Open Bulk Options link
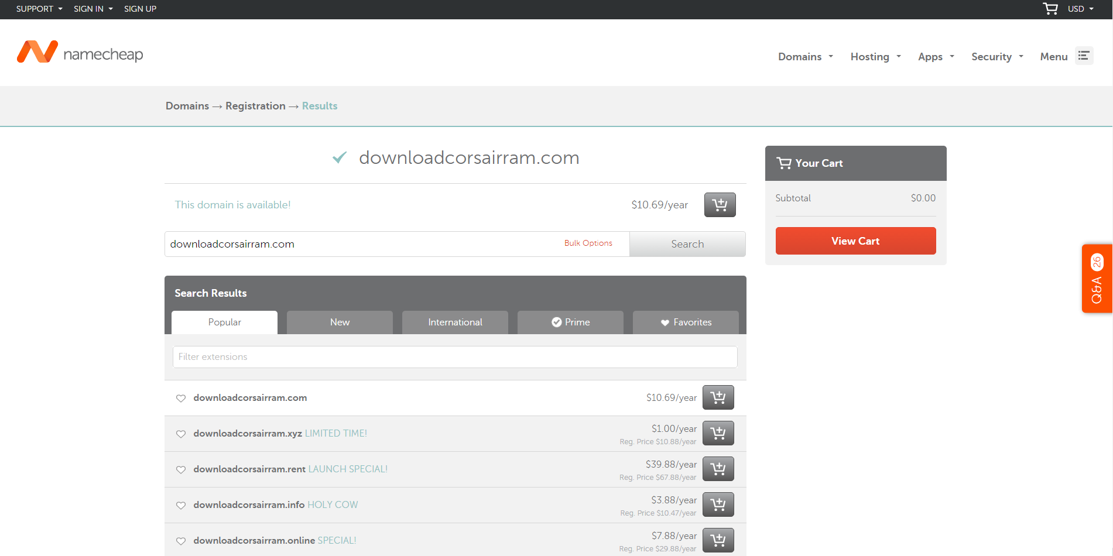This screenshot has width=1113, height=556. pyautogui.click(x=588, y=243)
